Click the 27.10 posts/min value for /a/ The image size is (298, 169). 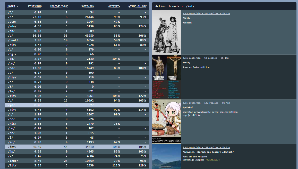(x=37, y=17)
